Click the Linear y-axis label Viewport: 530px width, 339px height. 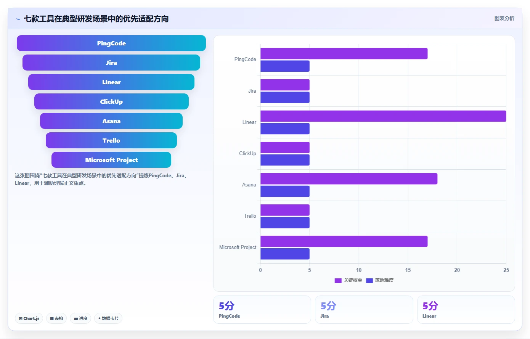[249, 122]
